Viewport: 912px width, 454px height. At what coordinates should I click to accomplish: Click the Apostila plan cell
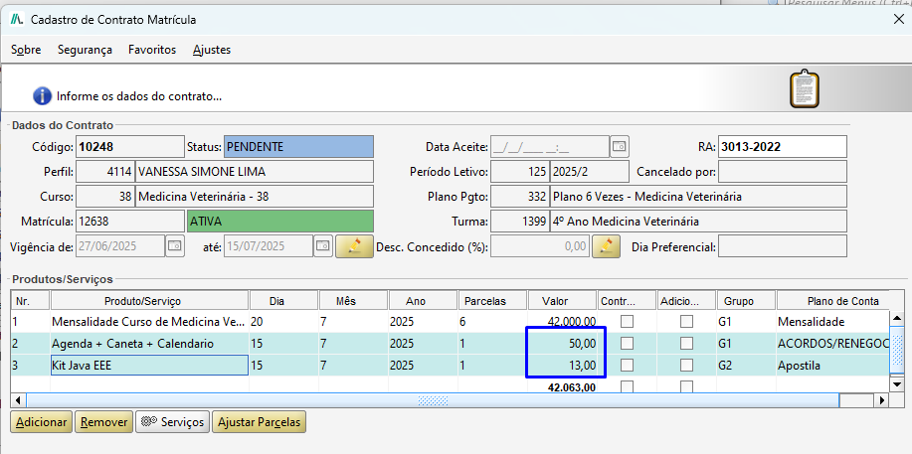coord(832,366)
